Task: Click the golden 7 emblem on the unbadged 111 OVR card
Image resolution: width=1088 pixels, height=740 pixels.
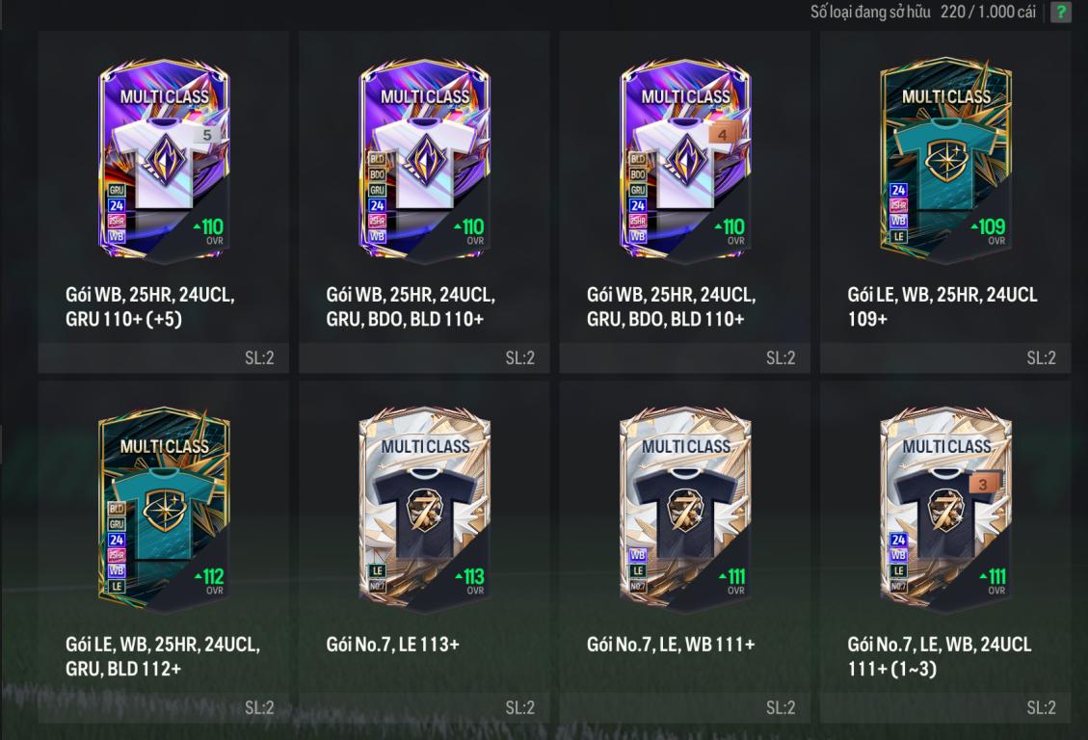Action: [685, 509]
